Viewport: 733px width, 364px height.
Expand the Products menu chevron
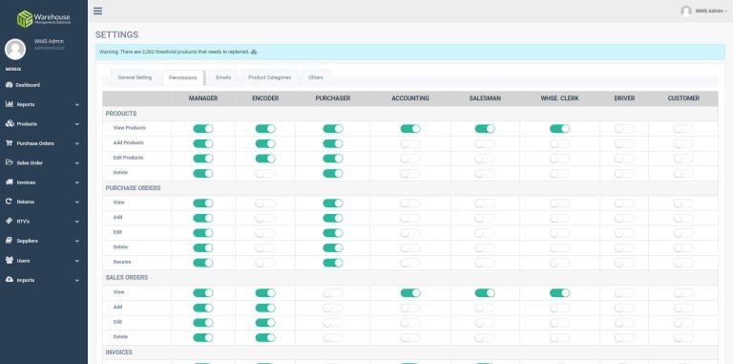click(x=77, y=124)
